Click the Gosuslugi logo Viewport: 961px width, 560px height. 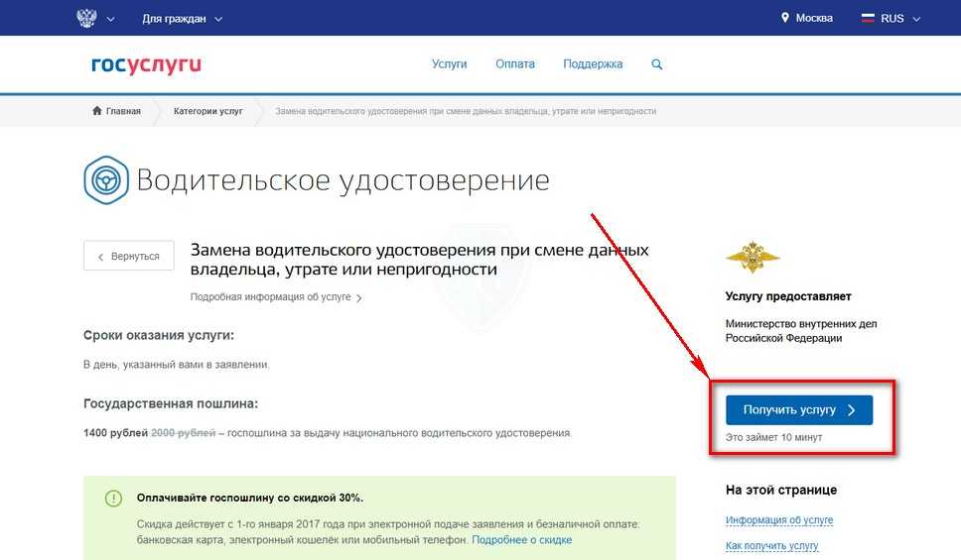click(146, 65)
